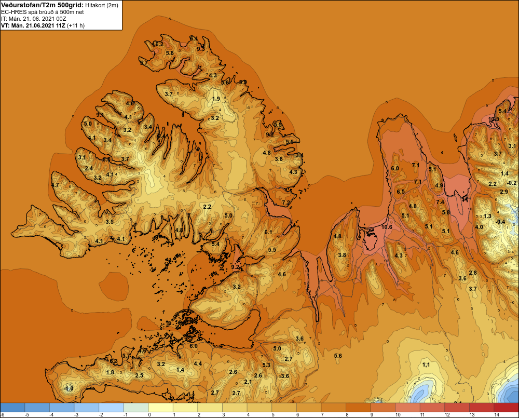Click the temperature value '1.1' on the map
The image size is (519, 418).
[426, 365]
